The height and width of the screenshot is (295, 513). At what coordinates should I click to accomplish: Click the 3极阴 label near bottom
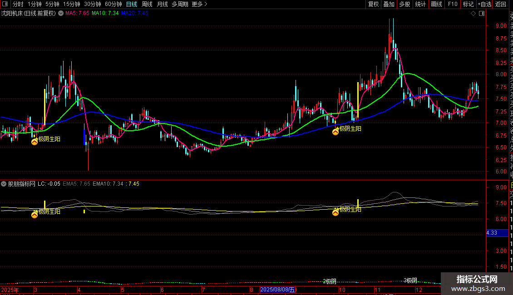click(410, 280)
